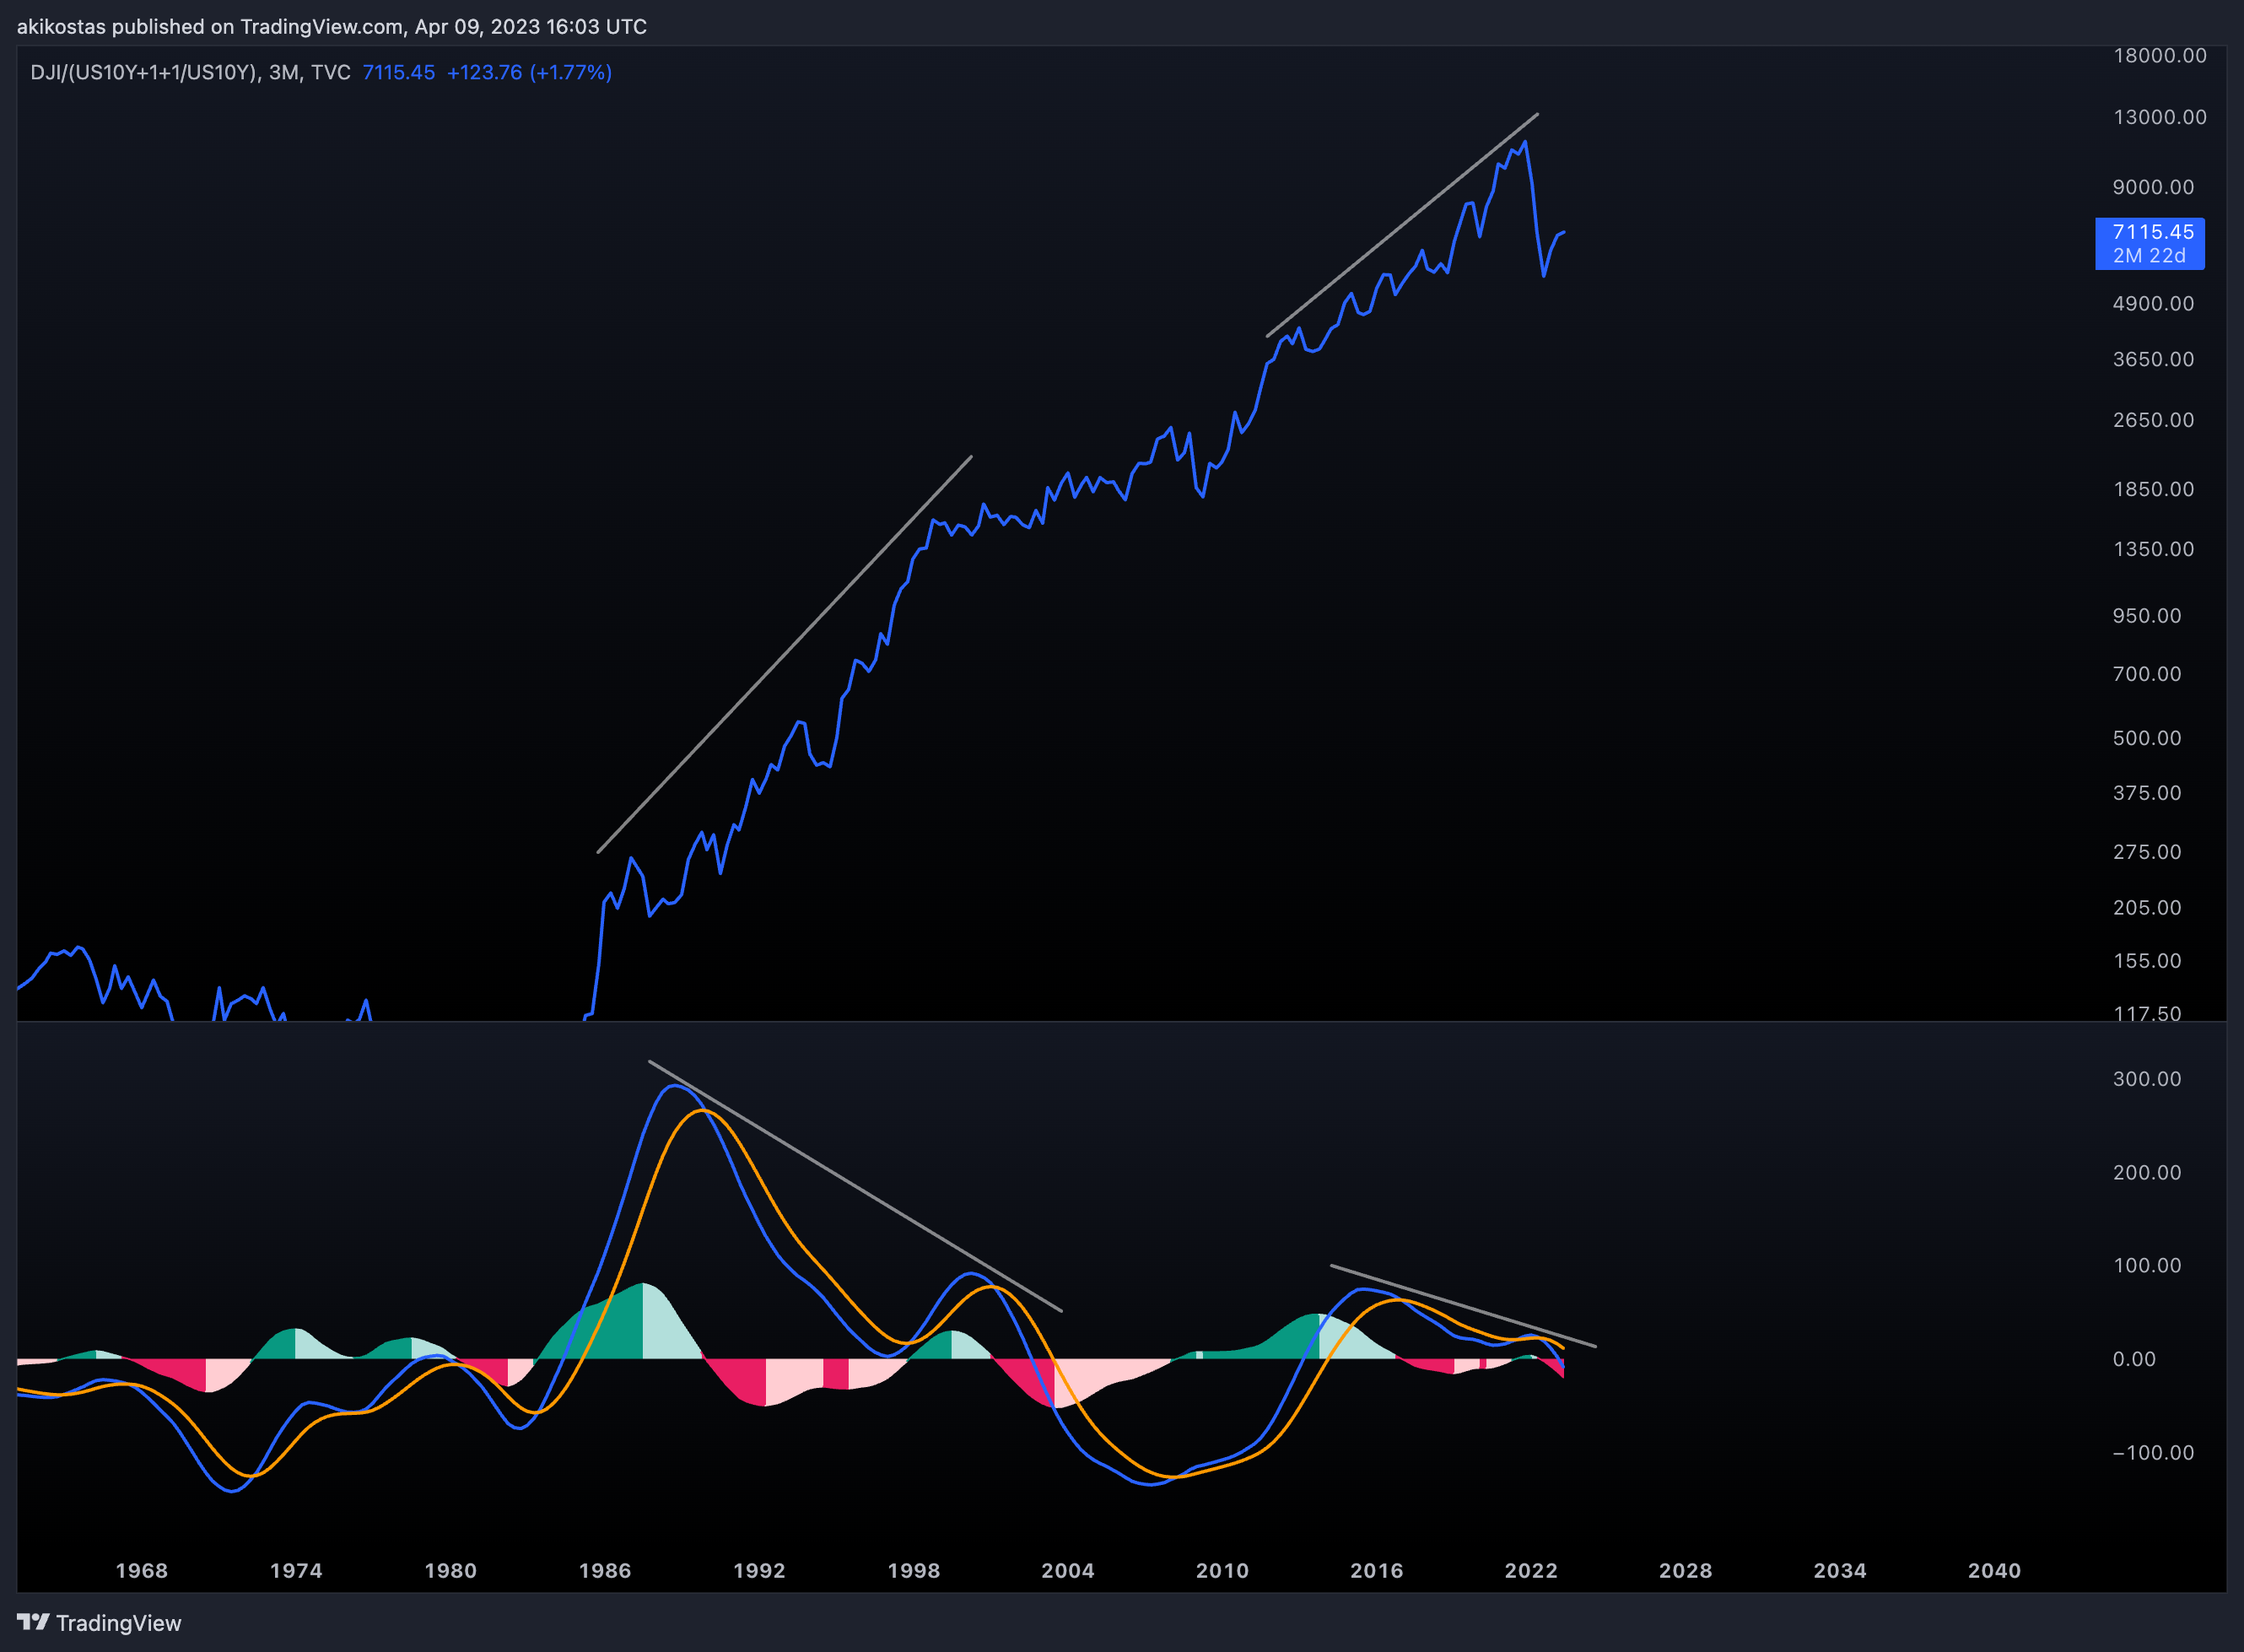Image resolution: width=2244 pixels, height=1652 pixels.
Task: Click the 1998 time axis label
Action: pos(914,1571)
